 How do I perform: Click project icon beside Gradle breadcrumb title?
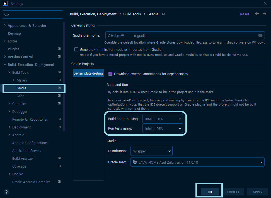coord(163,14)
